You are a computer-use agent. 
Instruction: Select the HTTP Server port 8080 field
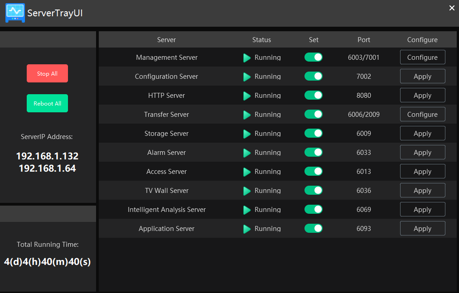363,96
